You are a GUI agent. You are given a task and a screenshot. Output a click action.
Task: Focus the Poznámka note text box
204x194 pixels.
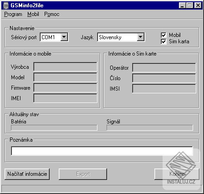102,151
